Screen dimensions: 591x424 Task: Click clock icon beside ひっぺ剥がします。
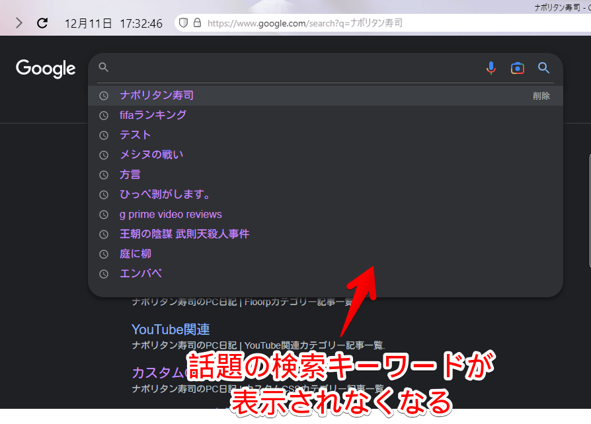tap(104, 195)
